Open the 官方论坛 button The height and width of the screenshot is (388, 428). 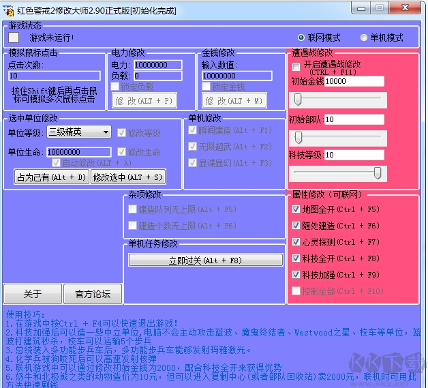(93, 294)
